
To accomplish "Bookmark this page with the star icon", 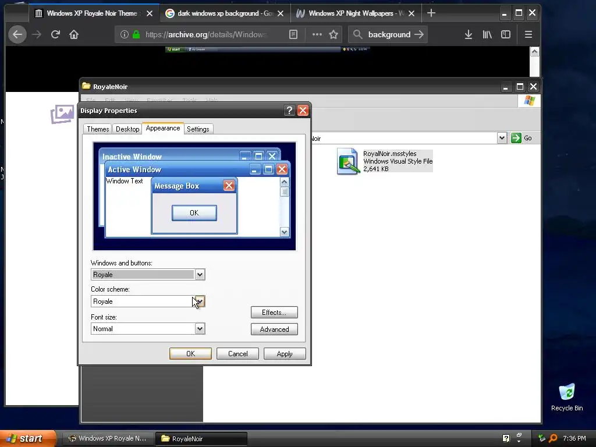I will coord(334,34).
